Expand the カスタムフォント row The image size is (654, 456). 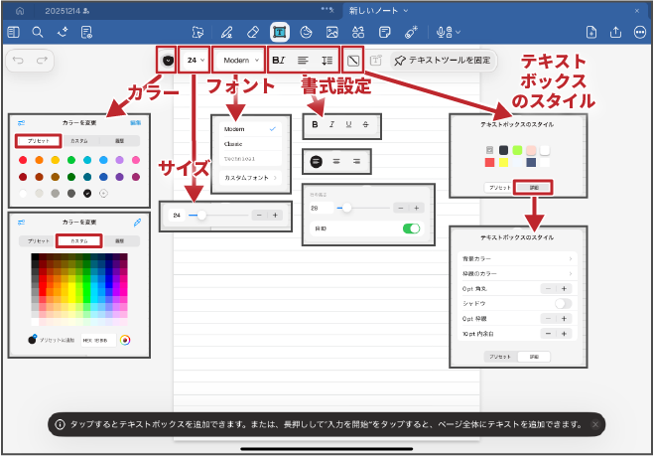(251, 178)
